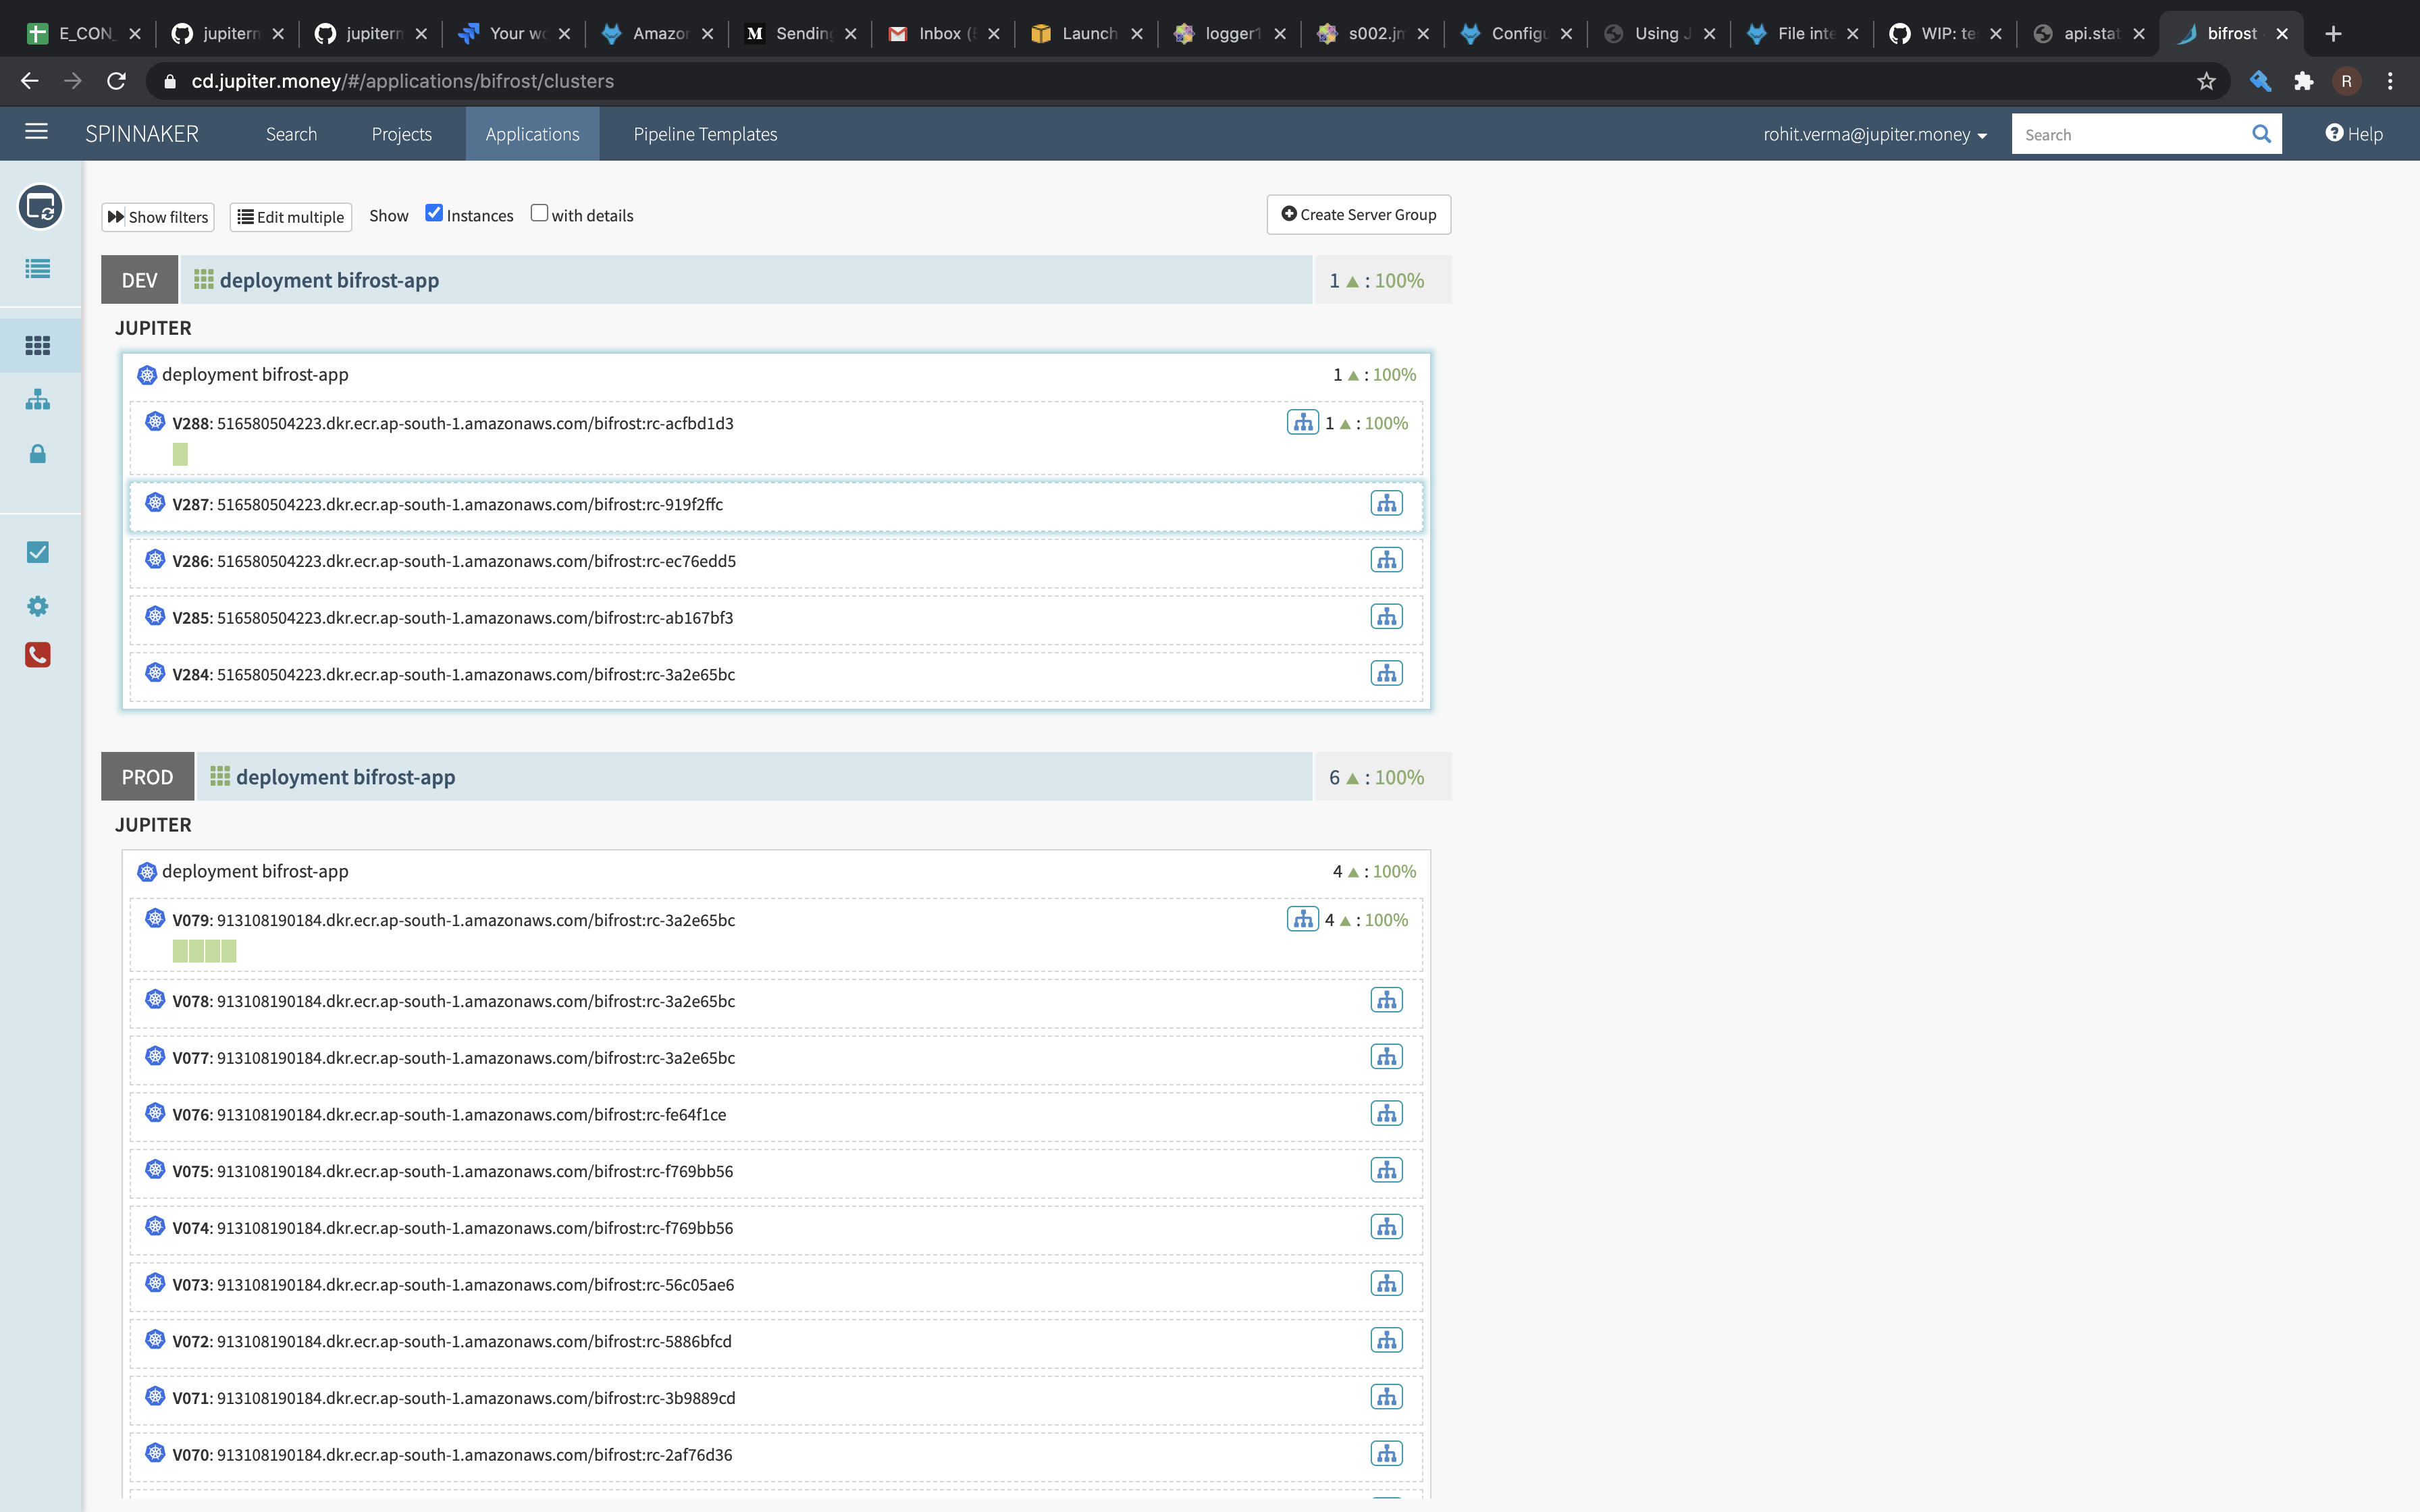Open the hamburger menu beside SPINNAKER
This screenshot has width=2420, height=1512.
coord(37,132)
